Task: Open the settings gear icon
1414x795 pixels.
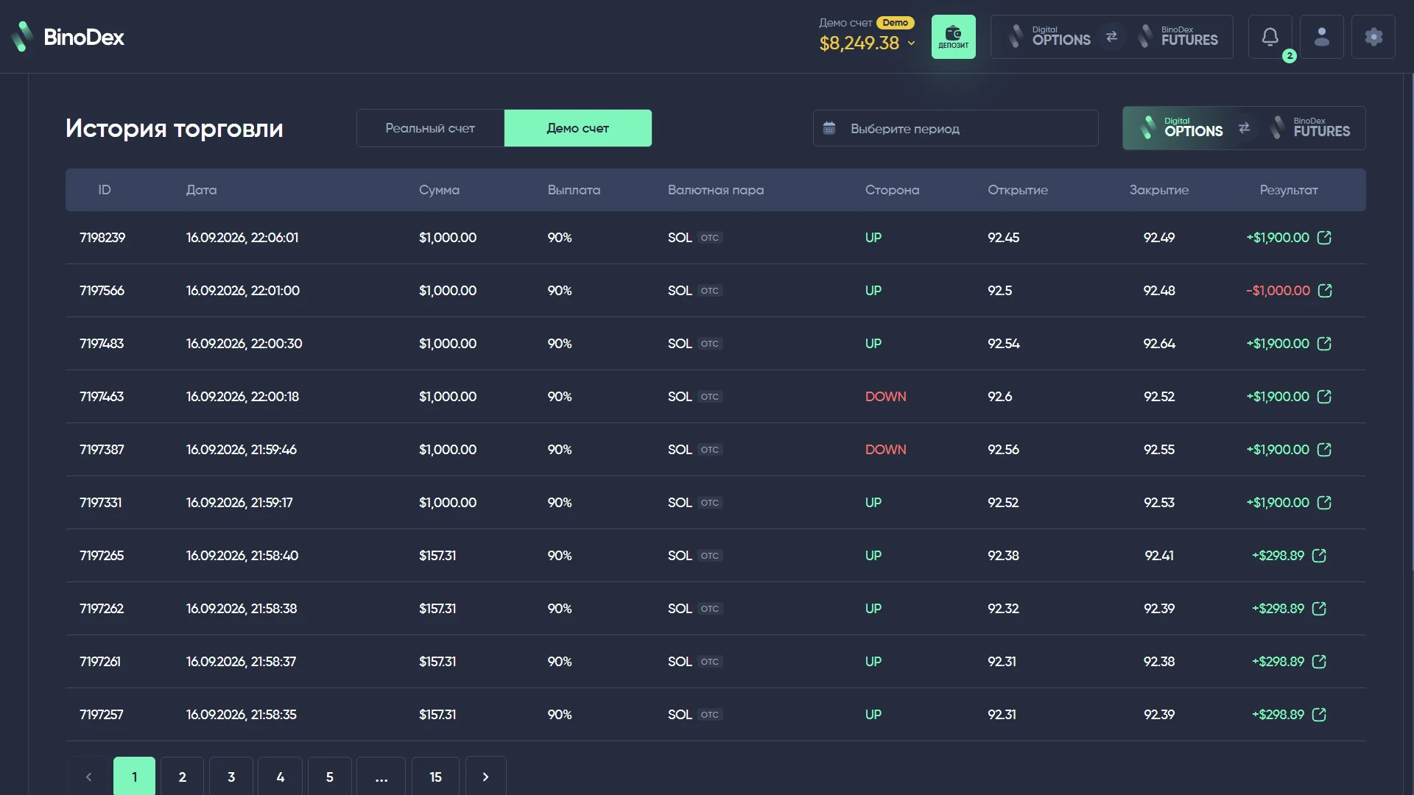Action: [x=1373, y=37]
